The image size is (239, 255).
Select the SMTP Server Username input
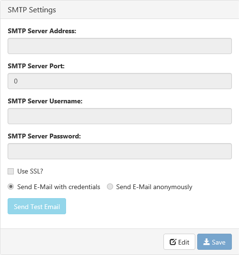pos(120,116)
